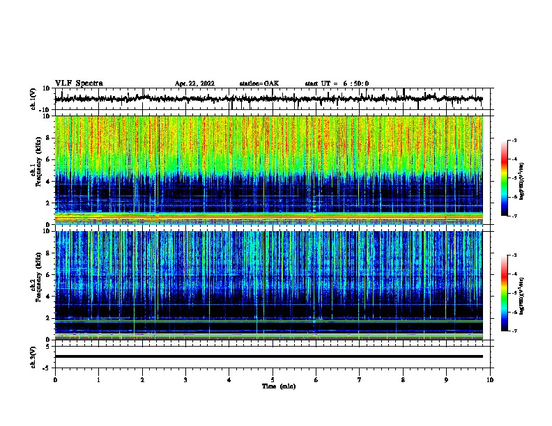Click the time axis tick label "1"
552x426 pixels.
click(98, 380)
